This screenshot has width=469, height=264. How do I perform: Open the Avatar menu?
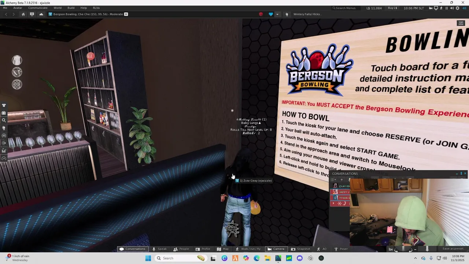(x=18, y=8)
